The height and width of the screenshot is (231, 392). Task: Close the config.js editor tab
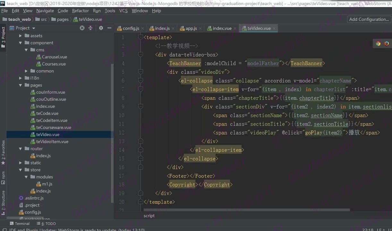coord(142,29)
